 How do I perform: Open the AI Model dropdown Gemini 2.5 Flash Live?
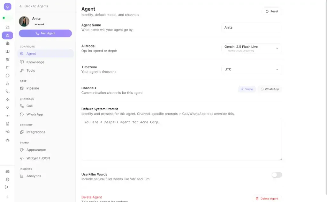pos(252,48)
